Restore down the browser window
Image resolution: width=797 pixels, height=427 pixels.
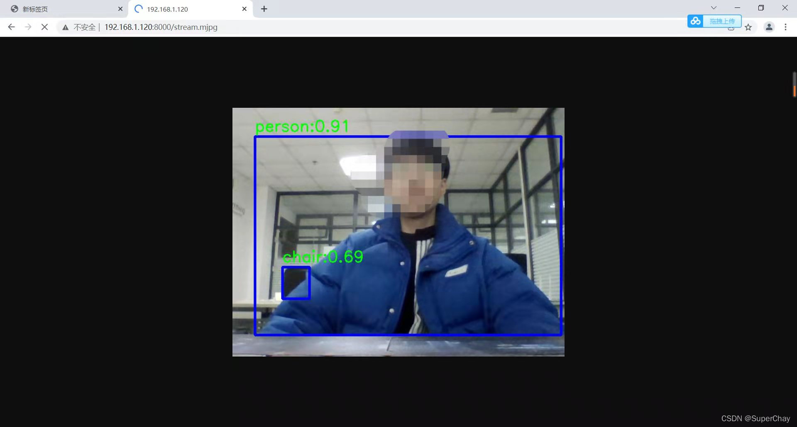pyautogui.click(x=761, y=8)
